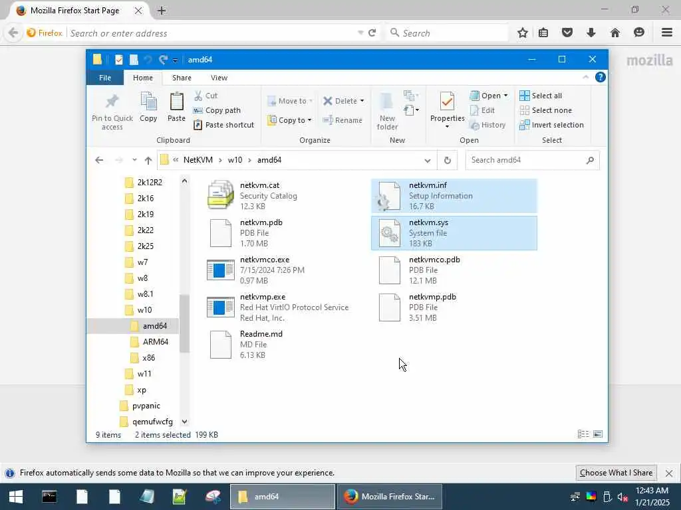The width and height of the screenshot is (681, 510).
Task: Refresh the amd64 folder view
Action: pyautogui.click(x=448, y=161)
